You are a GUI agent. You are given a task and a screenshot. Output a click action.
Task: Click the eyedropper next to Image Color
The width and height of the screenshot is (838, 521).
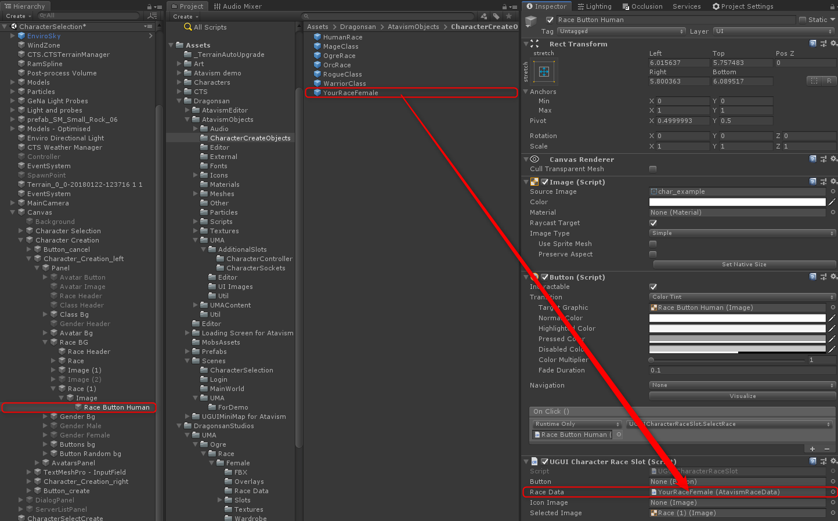tap(832, 202)
